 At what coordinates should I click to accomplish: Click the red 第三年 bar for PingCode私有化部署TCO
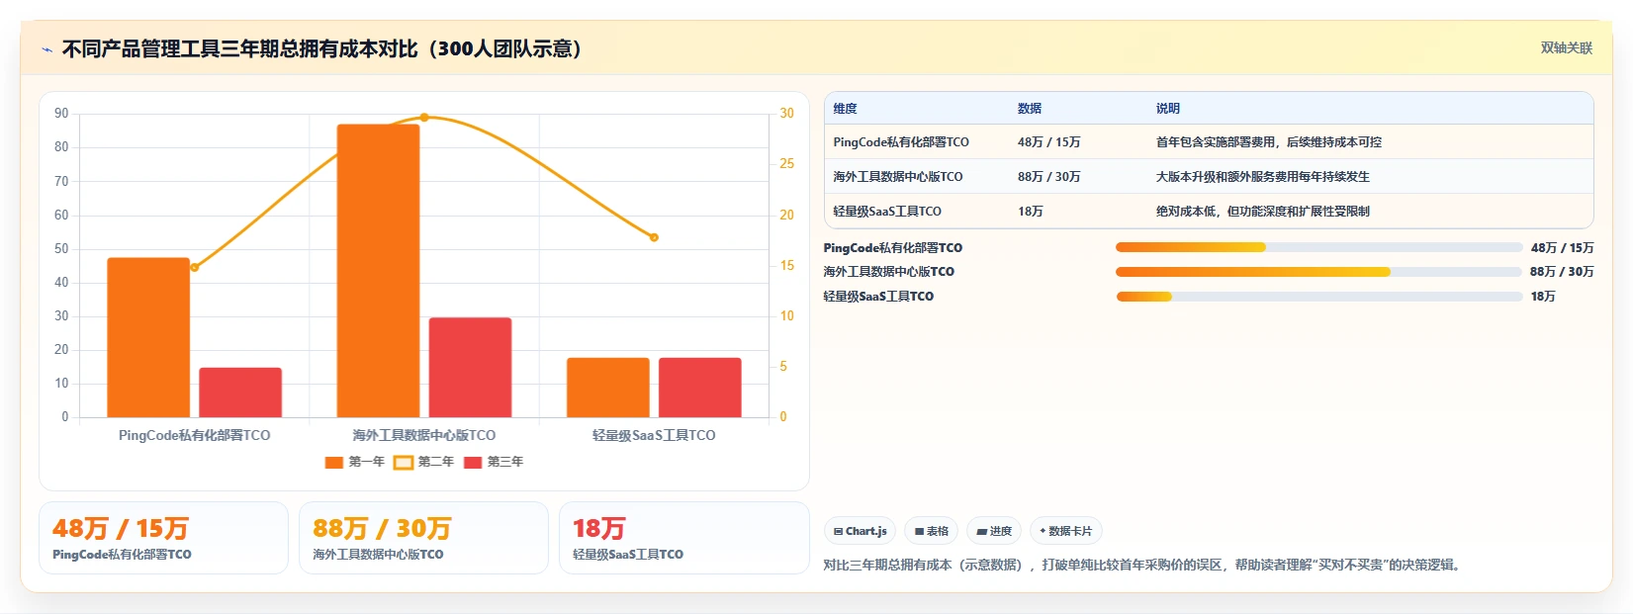tap(240, 393)
